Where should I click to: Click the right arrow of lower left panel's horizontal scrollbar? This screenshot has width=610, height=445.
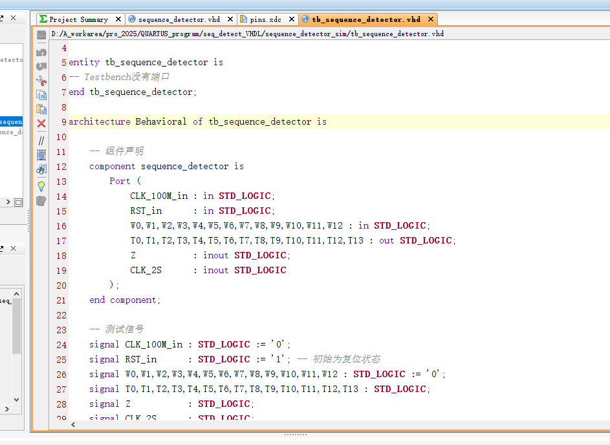pyautogui.click(x=6, y=409)
